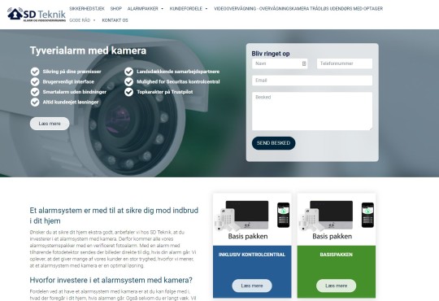Open the Sikkerhedstjek menu item
The height and width of the screenshot is (301, 439).
point(87,9)
